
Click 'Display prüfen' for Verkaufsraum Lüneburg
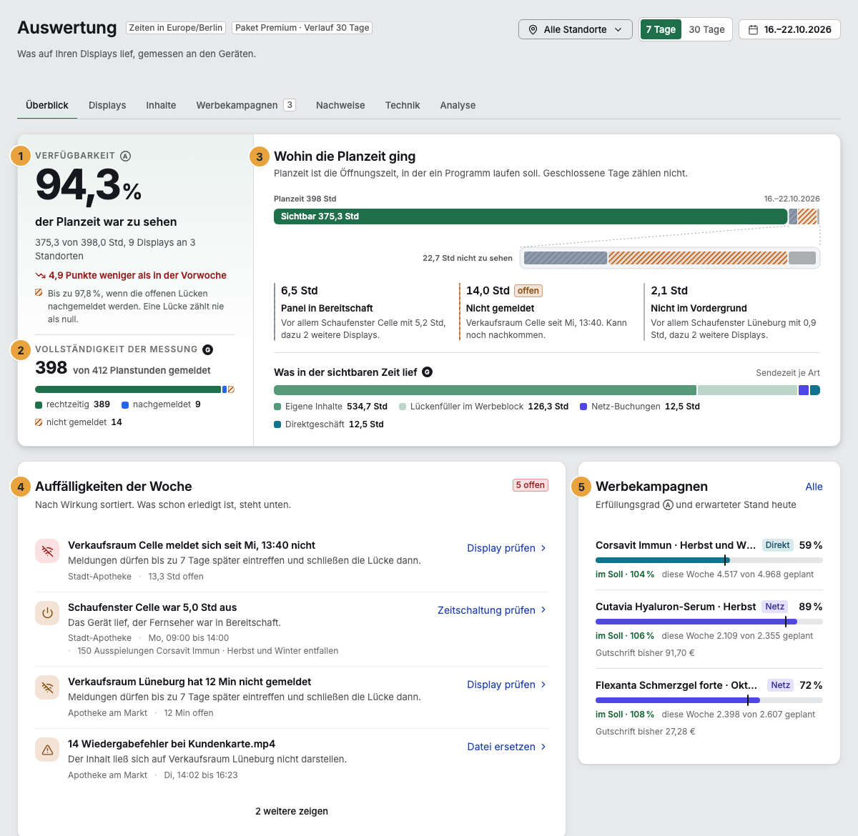click(x=507, y=685)
